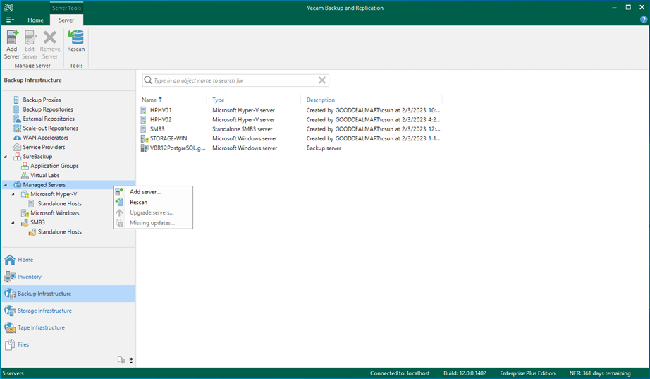
Task: Select the Managed Servers tree node
Action: (x=44, y=185)
